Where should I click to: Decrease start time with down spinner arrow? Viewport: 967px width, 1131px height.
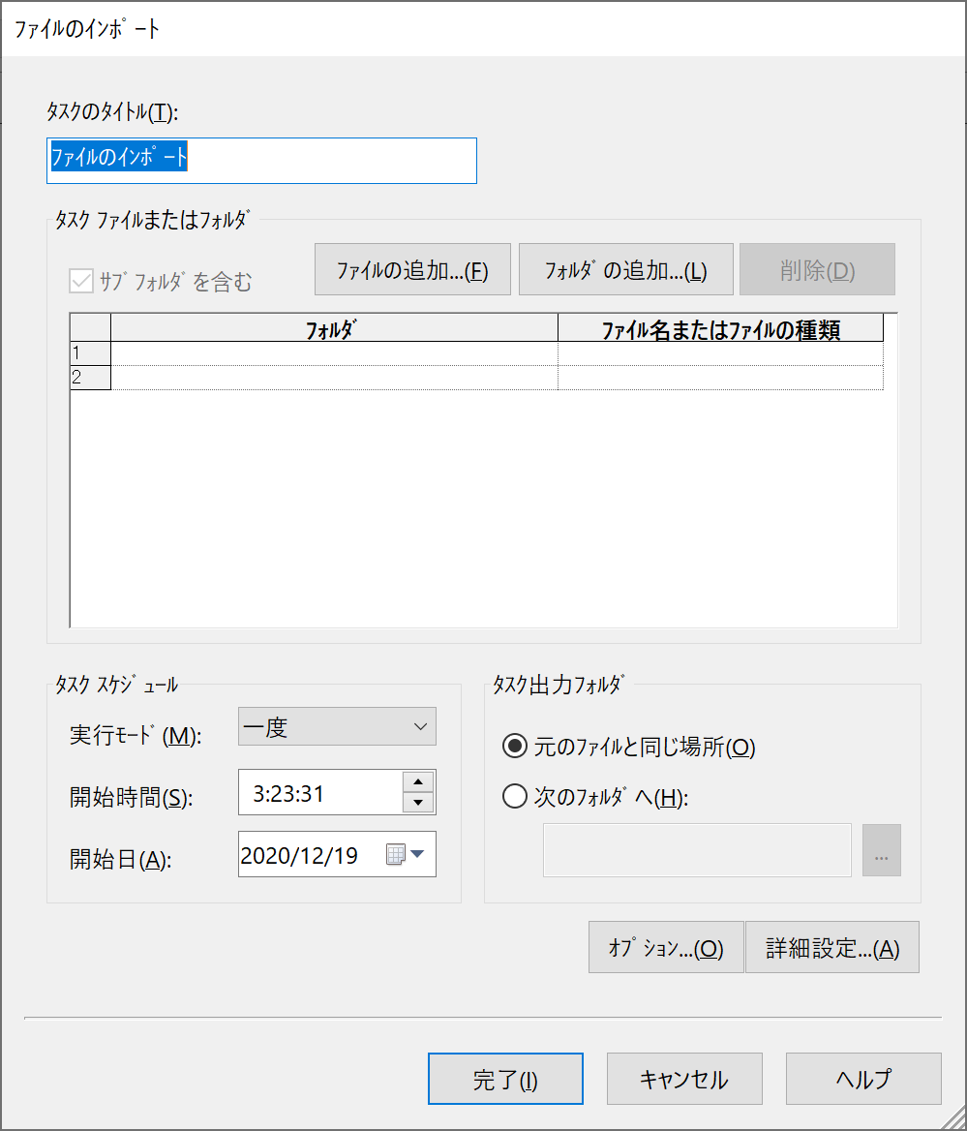418,803
